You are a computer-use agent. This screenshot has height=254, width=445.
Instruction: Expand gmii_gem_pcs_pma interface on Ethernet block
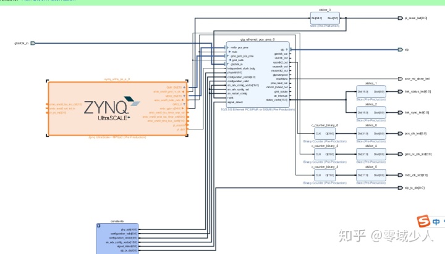coord(228,56)
